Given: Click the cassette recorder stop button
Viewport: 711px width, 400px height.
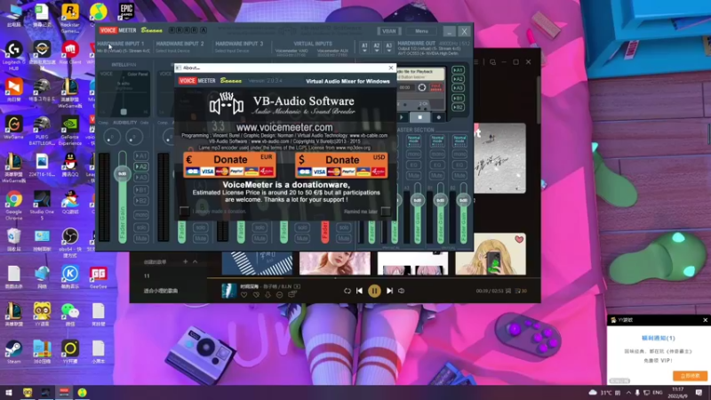Looking at the screenshot, I should 419,117.
